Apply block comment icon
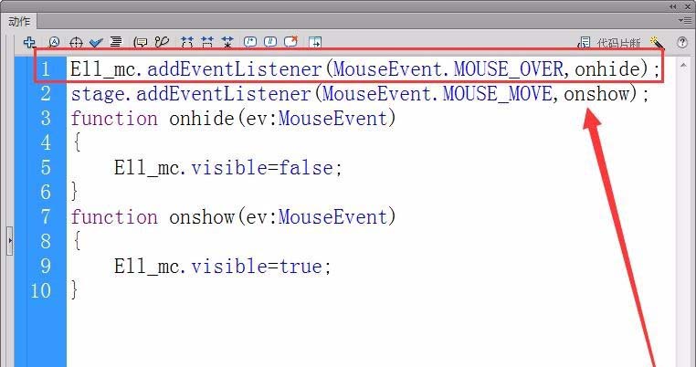 click(x=250, y=43)
